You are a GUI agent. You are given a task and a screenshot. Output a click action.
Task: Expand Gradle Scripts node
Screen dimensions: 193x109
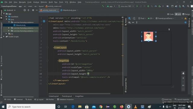[4, 37]
